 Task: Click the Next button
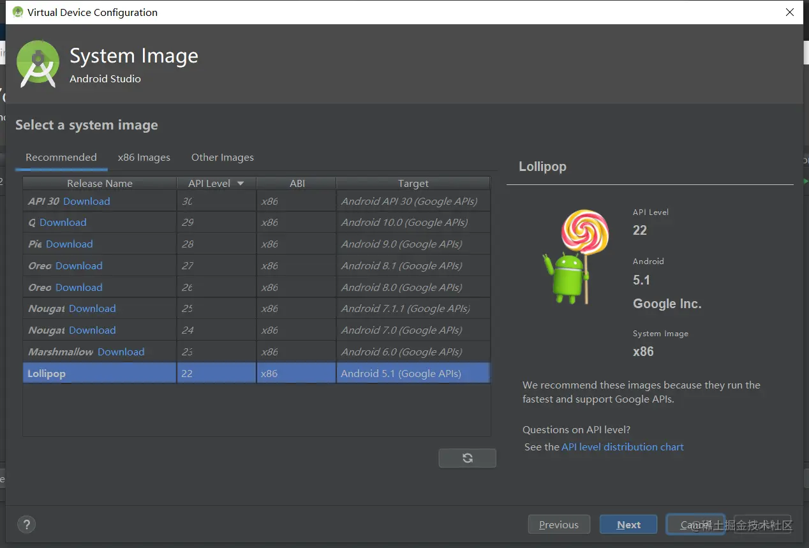pos(628,524)
